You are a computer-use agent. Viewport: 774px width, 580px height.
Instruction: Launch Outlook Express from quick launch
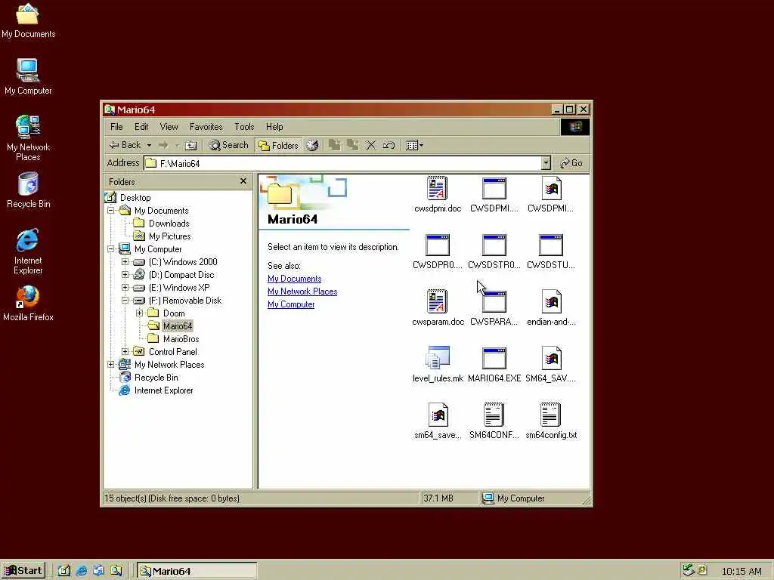(x=99, y=571)
